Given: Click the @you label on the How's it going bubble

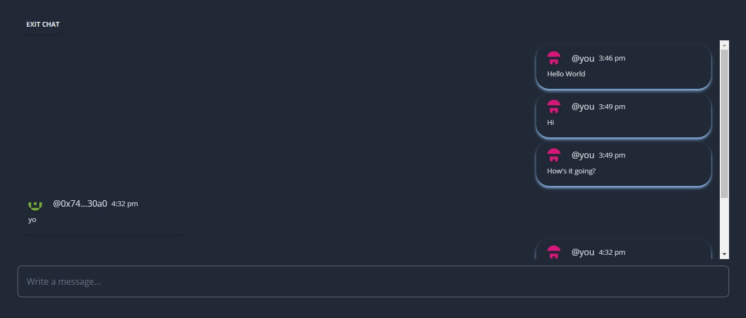Looking at the screenshot, I should click(x=583, y=155).
